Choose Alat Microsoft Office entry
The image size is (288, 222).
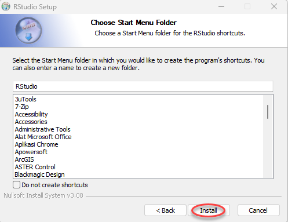coord(43,137)
